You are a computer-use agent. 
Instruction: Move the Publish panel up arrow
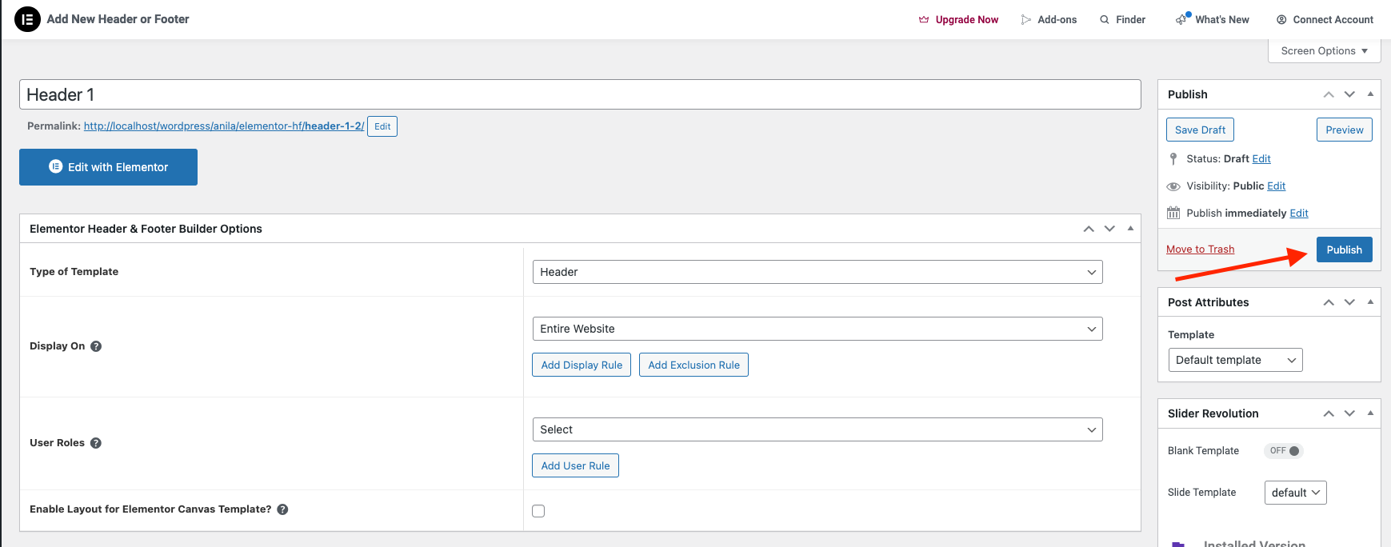pos(1329,94)
